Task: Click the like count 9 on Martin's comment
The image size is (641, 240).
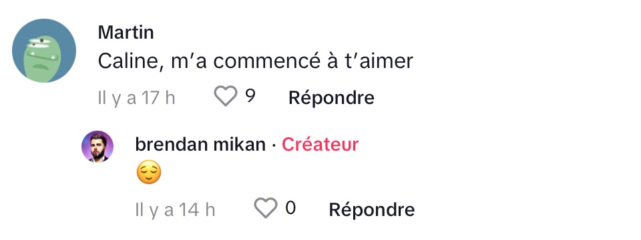Action: click(250, 96)
